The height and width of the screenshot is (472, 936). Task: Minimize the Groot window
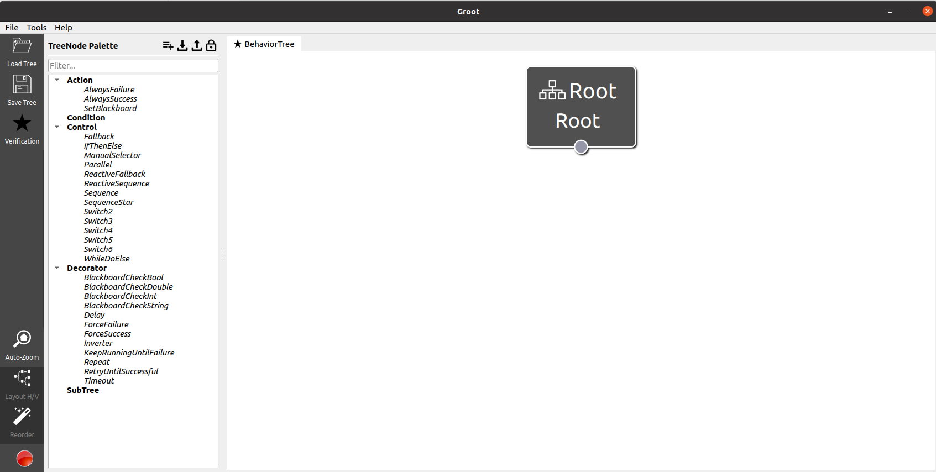pos(890,11)
